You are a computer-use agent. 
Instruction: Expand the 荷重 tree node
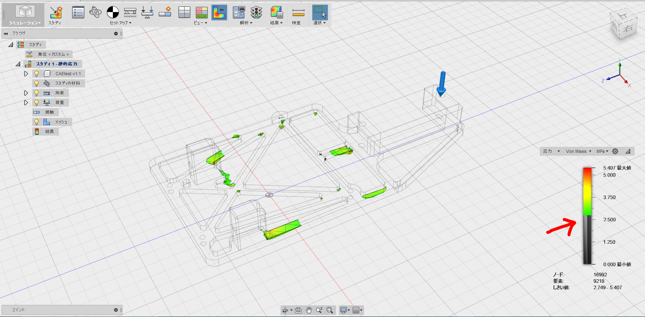click(x=26, y=103)
